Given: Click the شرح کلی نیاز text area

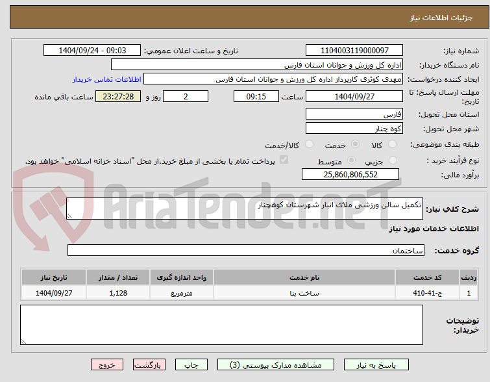Looking at the screenshot, I should click(x=245, y=209).
